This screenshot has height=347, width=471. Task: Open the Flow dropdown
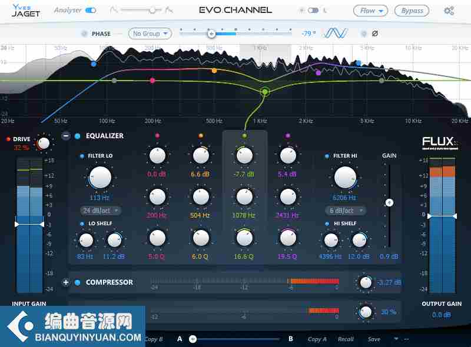(370, 11)
